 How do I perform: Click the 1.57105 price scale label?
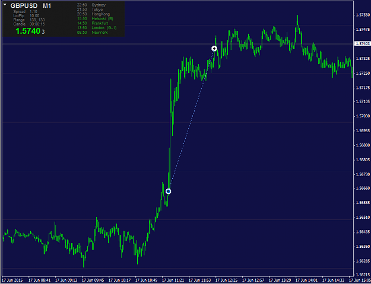363,101
